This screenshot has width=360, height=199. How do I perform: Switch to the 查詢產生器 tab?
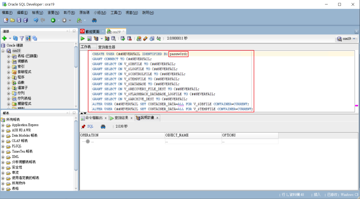(107, 47)
